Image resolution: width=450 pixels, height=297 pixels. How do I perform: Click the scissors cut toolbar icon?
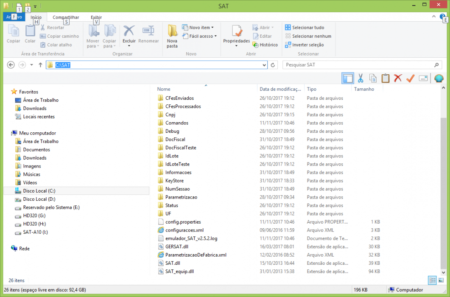coord(361,78)
